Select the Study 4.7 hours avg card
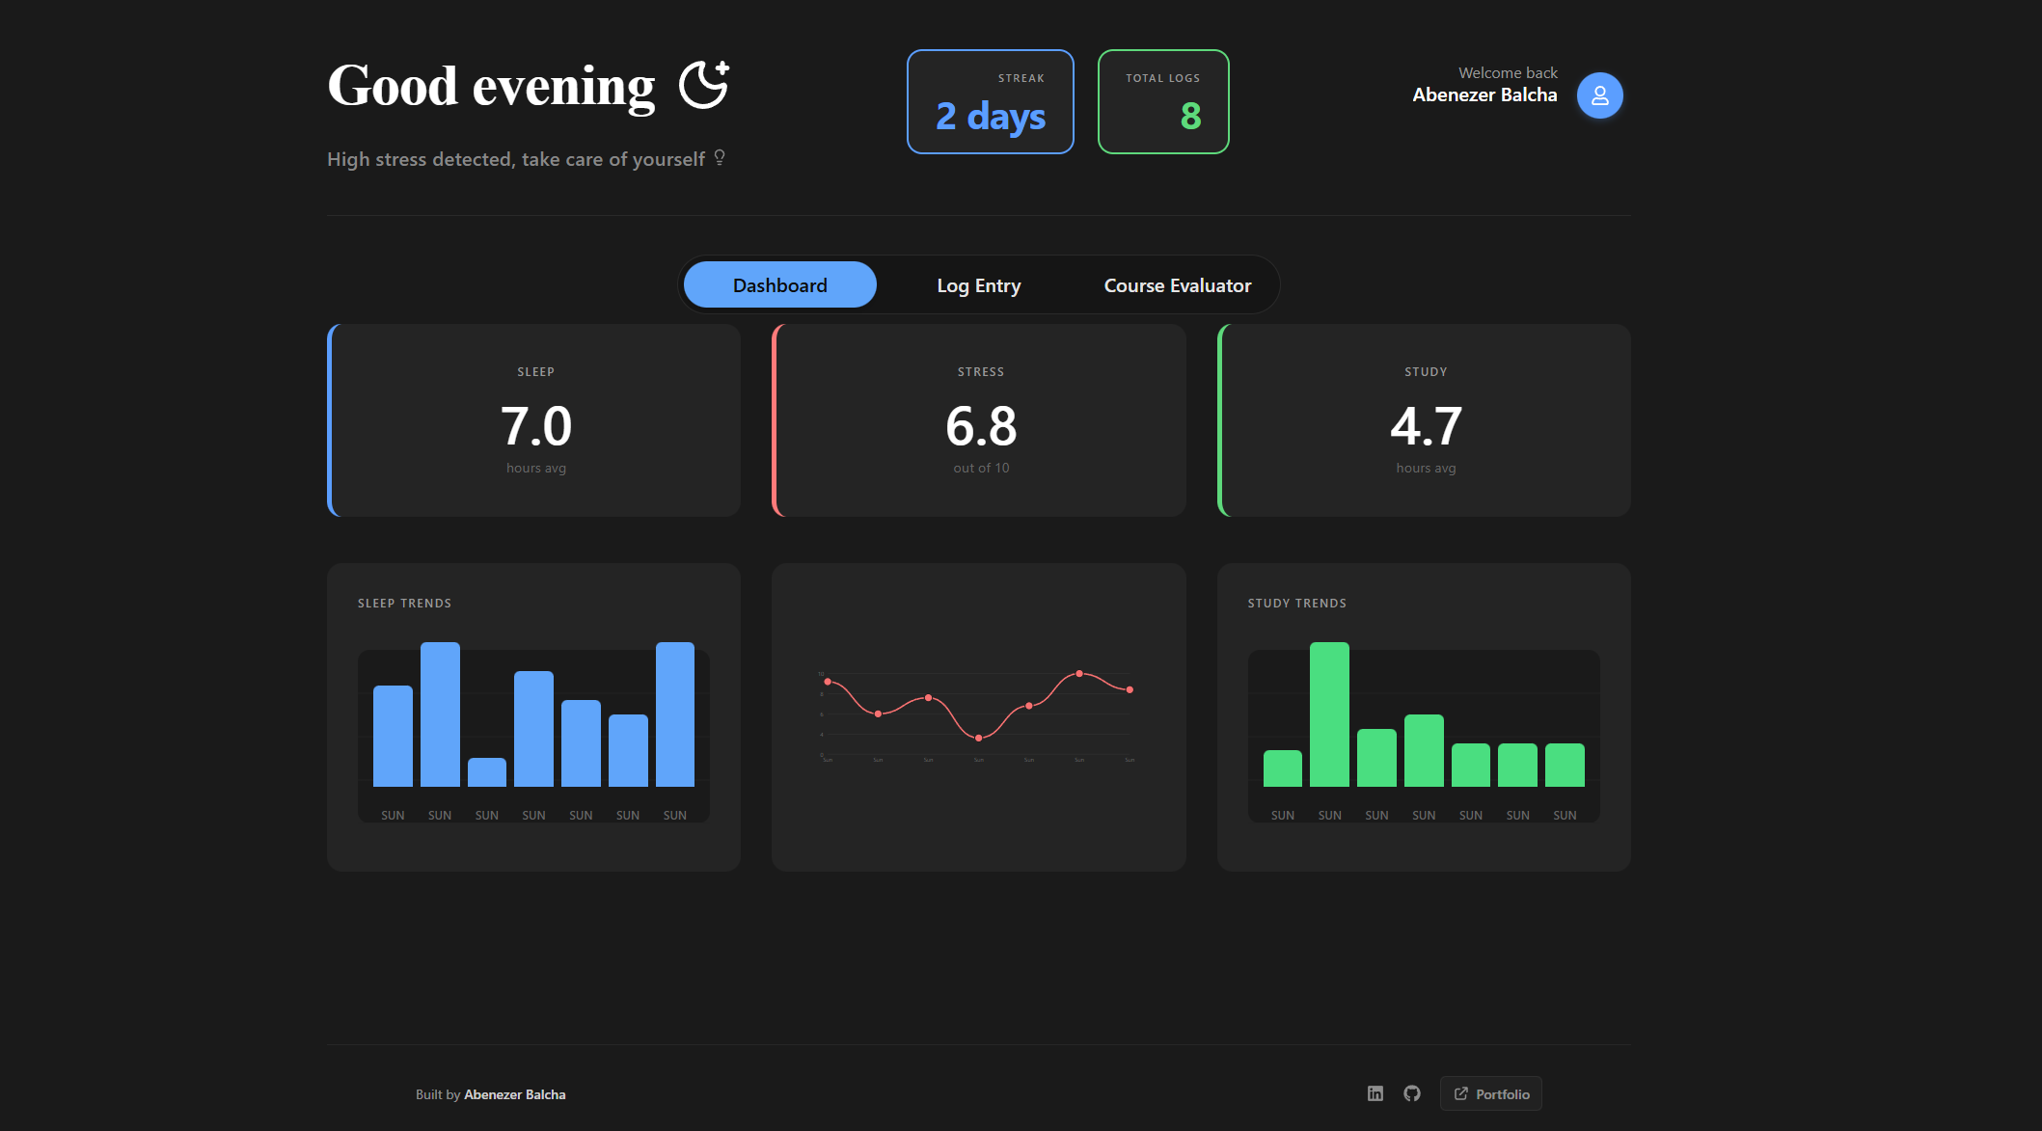Screen dimensions: 2042x1131 point(1425,420)
